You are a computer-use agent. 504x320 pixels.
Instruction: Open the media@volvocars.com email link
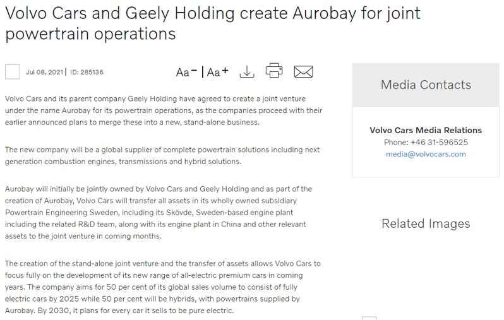(426, 154)
